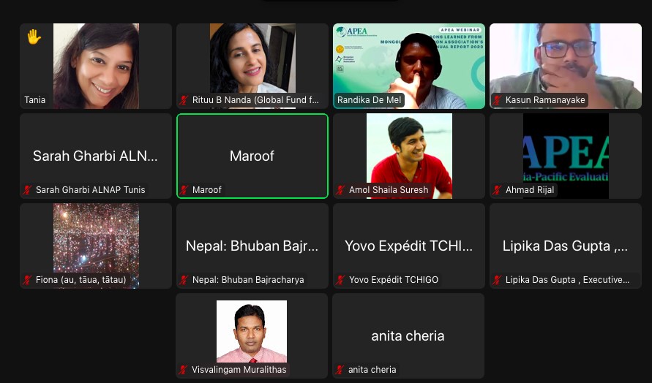Click muted mic icon next to anita cheria

click(x=340, y=370)
